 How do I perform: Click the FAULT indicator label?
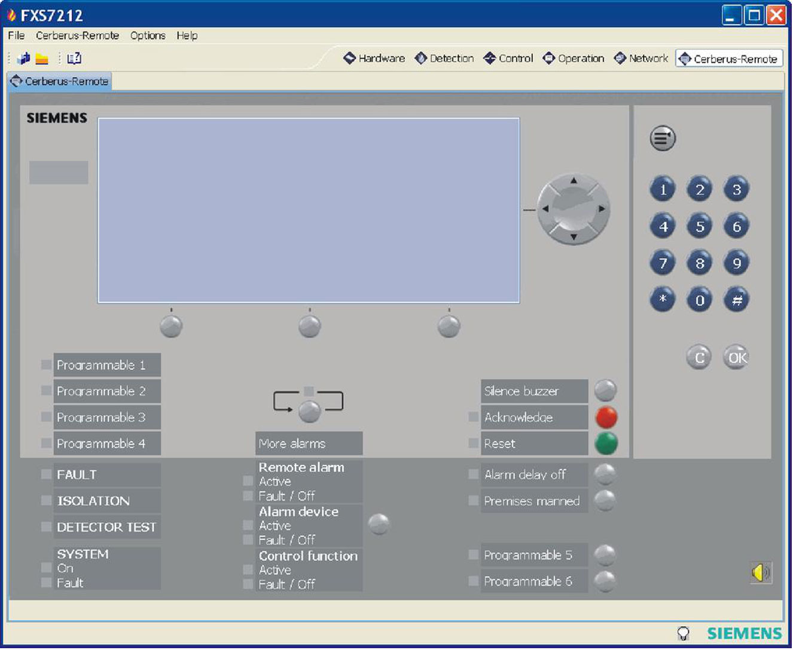click(x=107, y=475)
